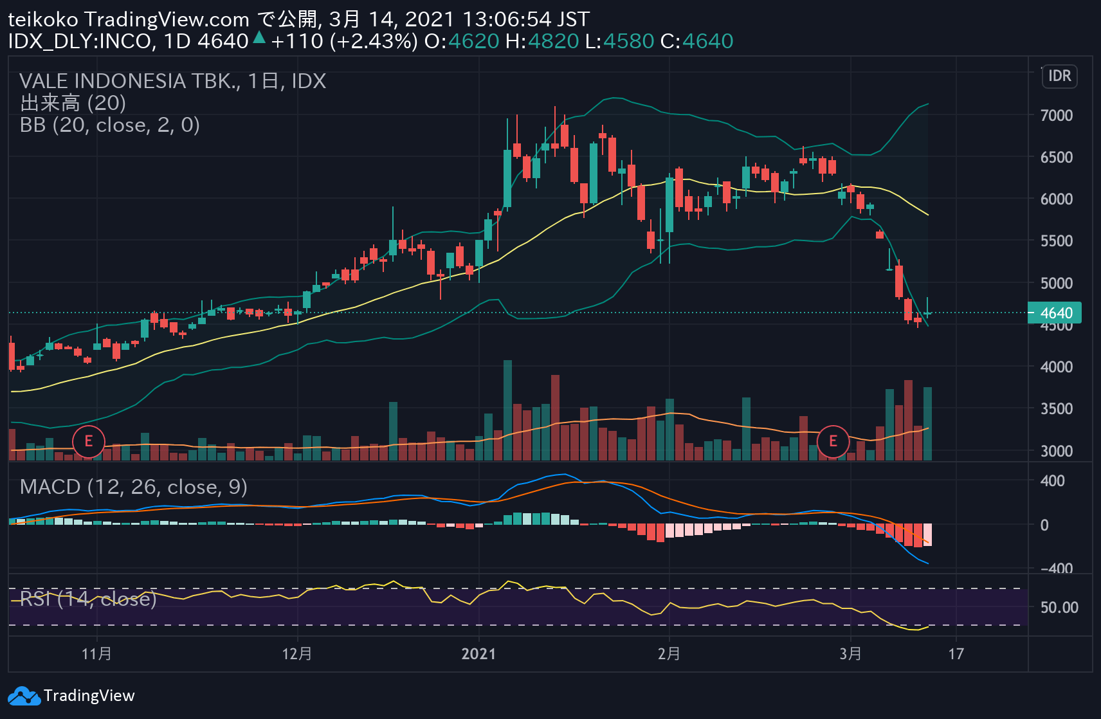Click the MACD −400 axis value
The image size is (1101, 719).
coord(1057,569)
